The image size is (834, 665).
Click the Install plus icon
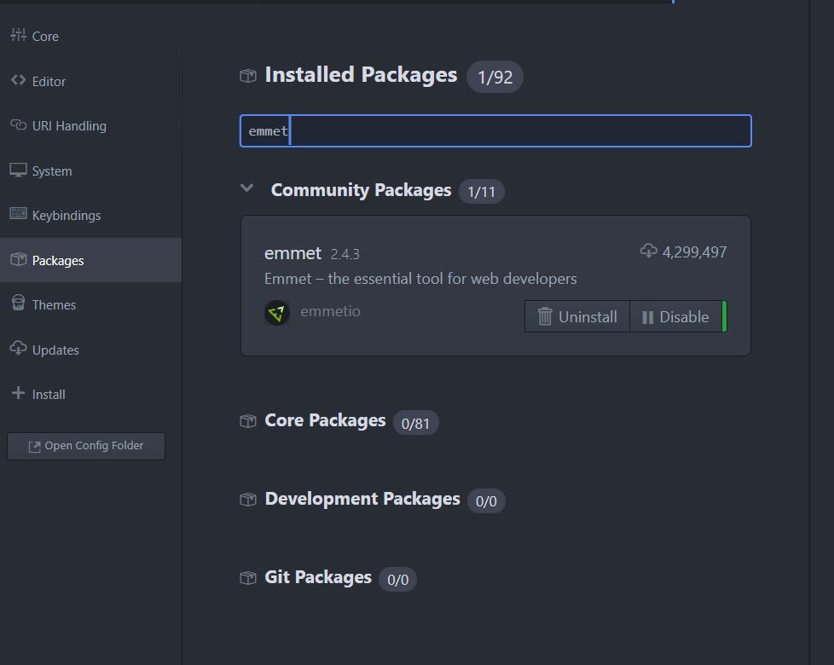(18, 393)
